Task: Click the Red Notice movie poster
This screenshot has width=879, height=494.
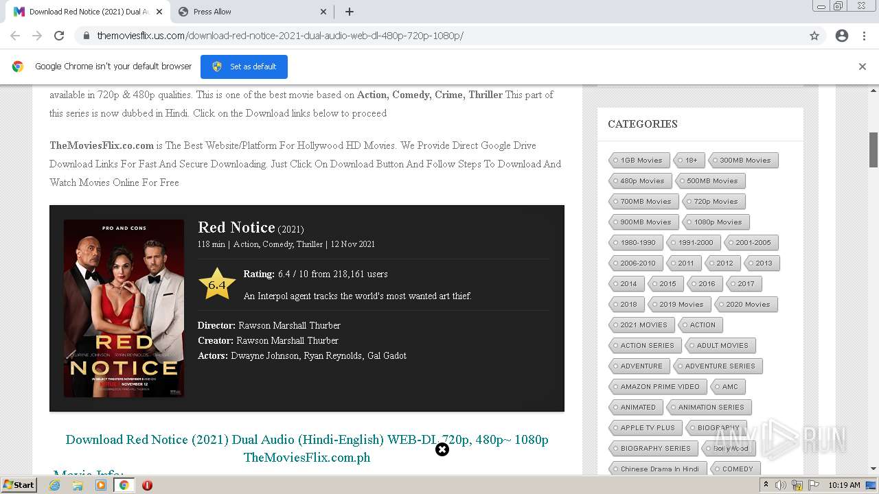Action: point(124,308)
